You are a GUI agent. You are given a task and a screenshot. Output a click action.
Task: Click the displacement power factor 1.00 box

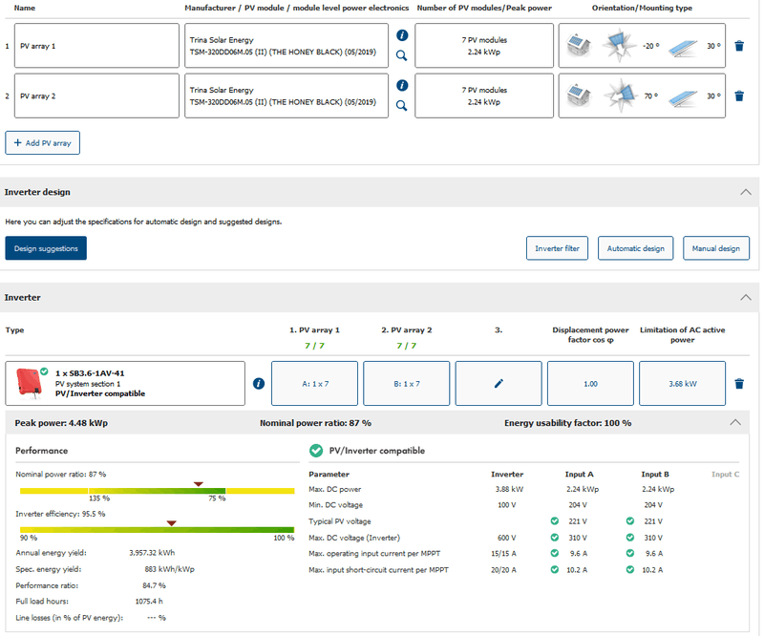(589, 383)
